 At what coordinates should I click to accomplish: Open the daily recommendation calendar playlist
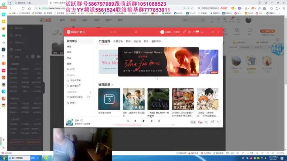(109, 99)
